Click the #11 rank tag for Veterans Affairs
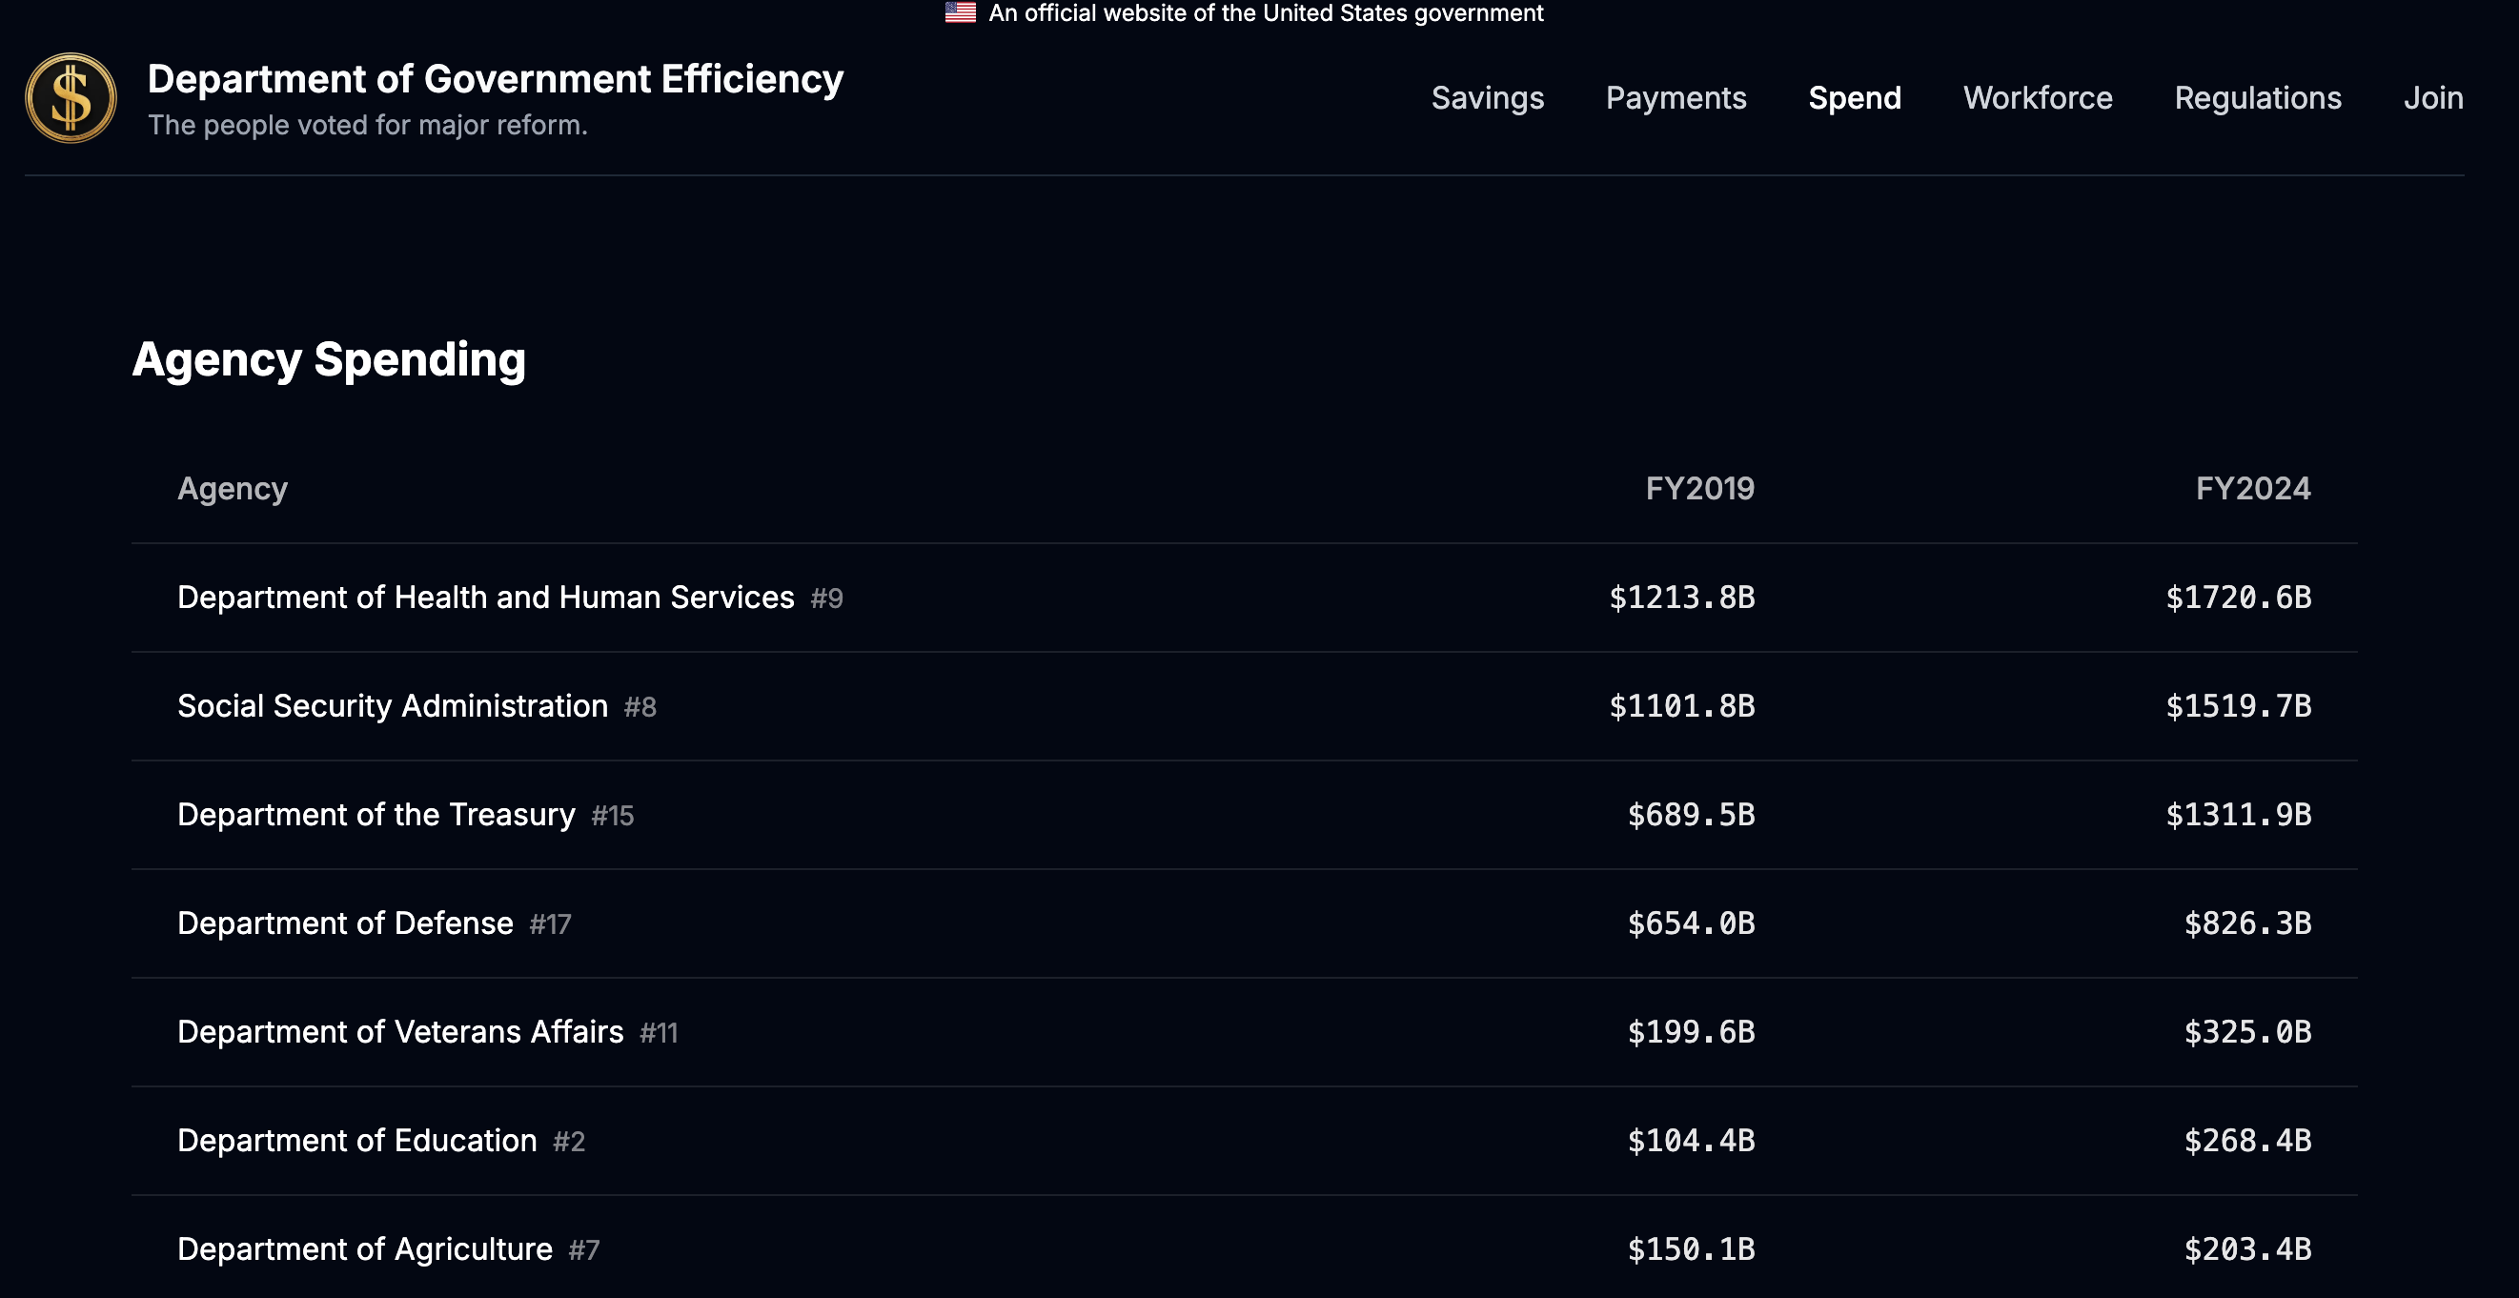 click(x=659, y=1033)
